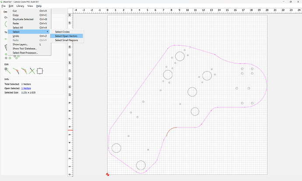Viewport: 302px width, 181px height.
Task: Choose Paste from the Edit menu
Action: (29, 24)
